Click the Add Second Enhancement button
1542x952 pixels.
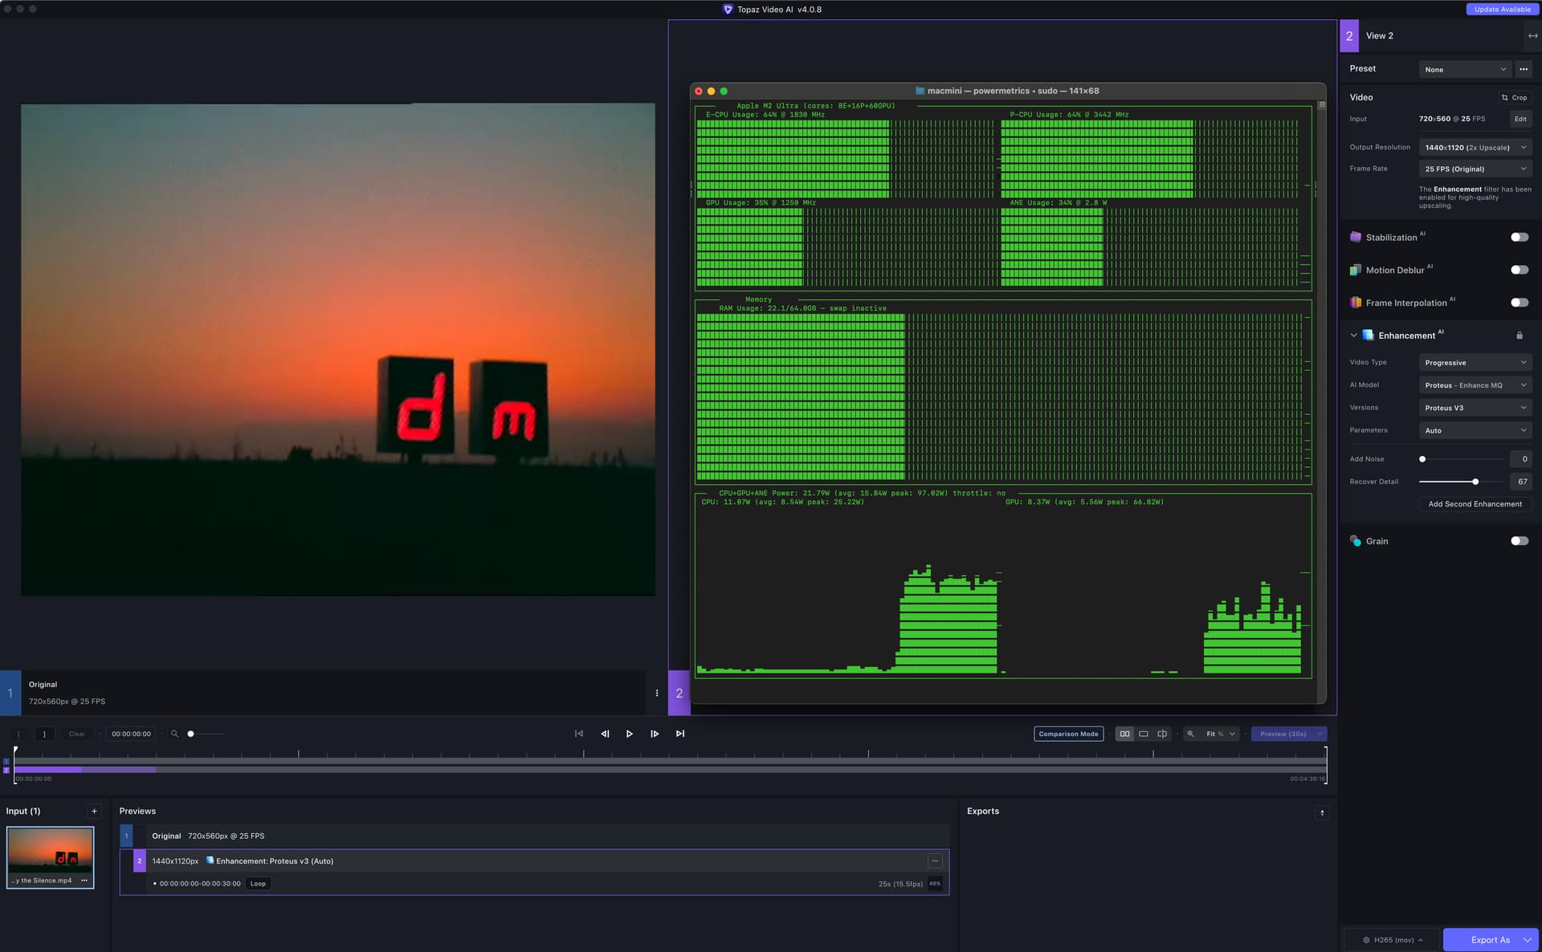[1475, 504]
